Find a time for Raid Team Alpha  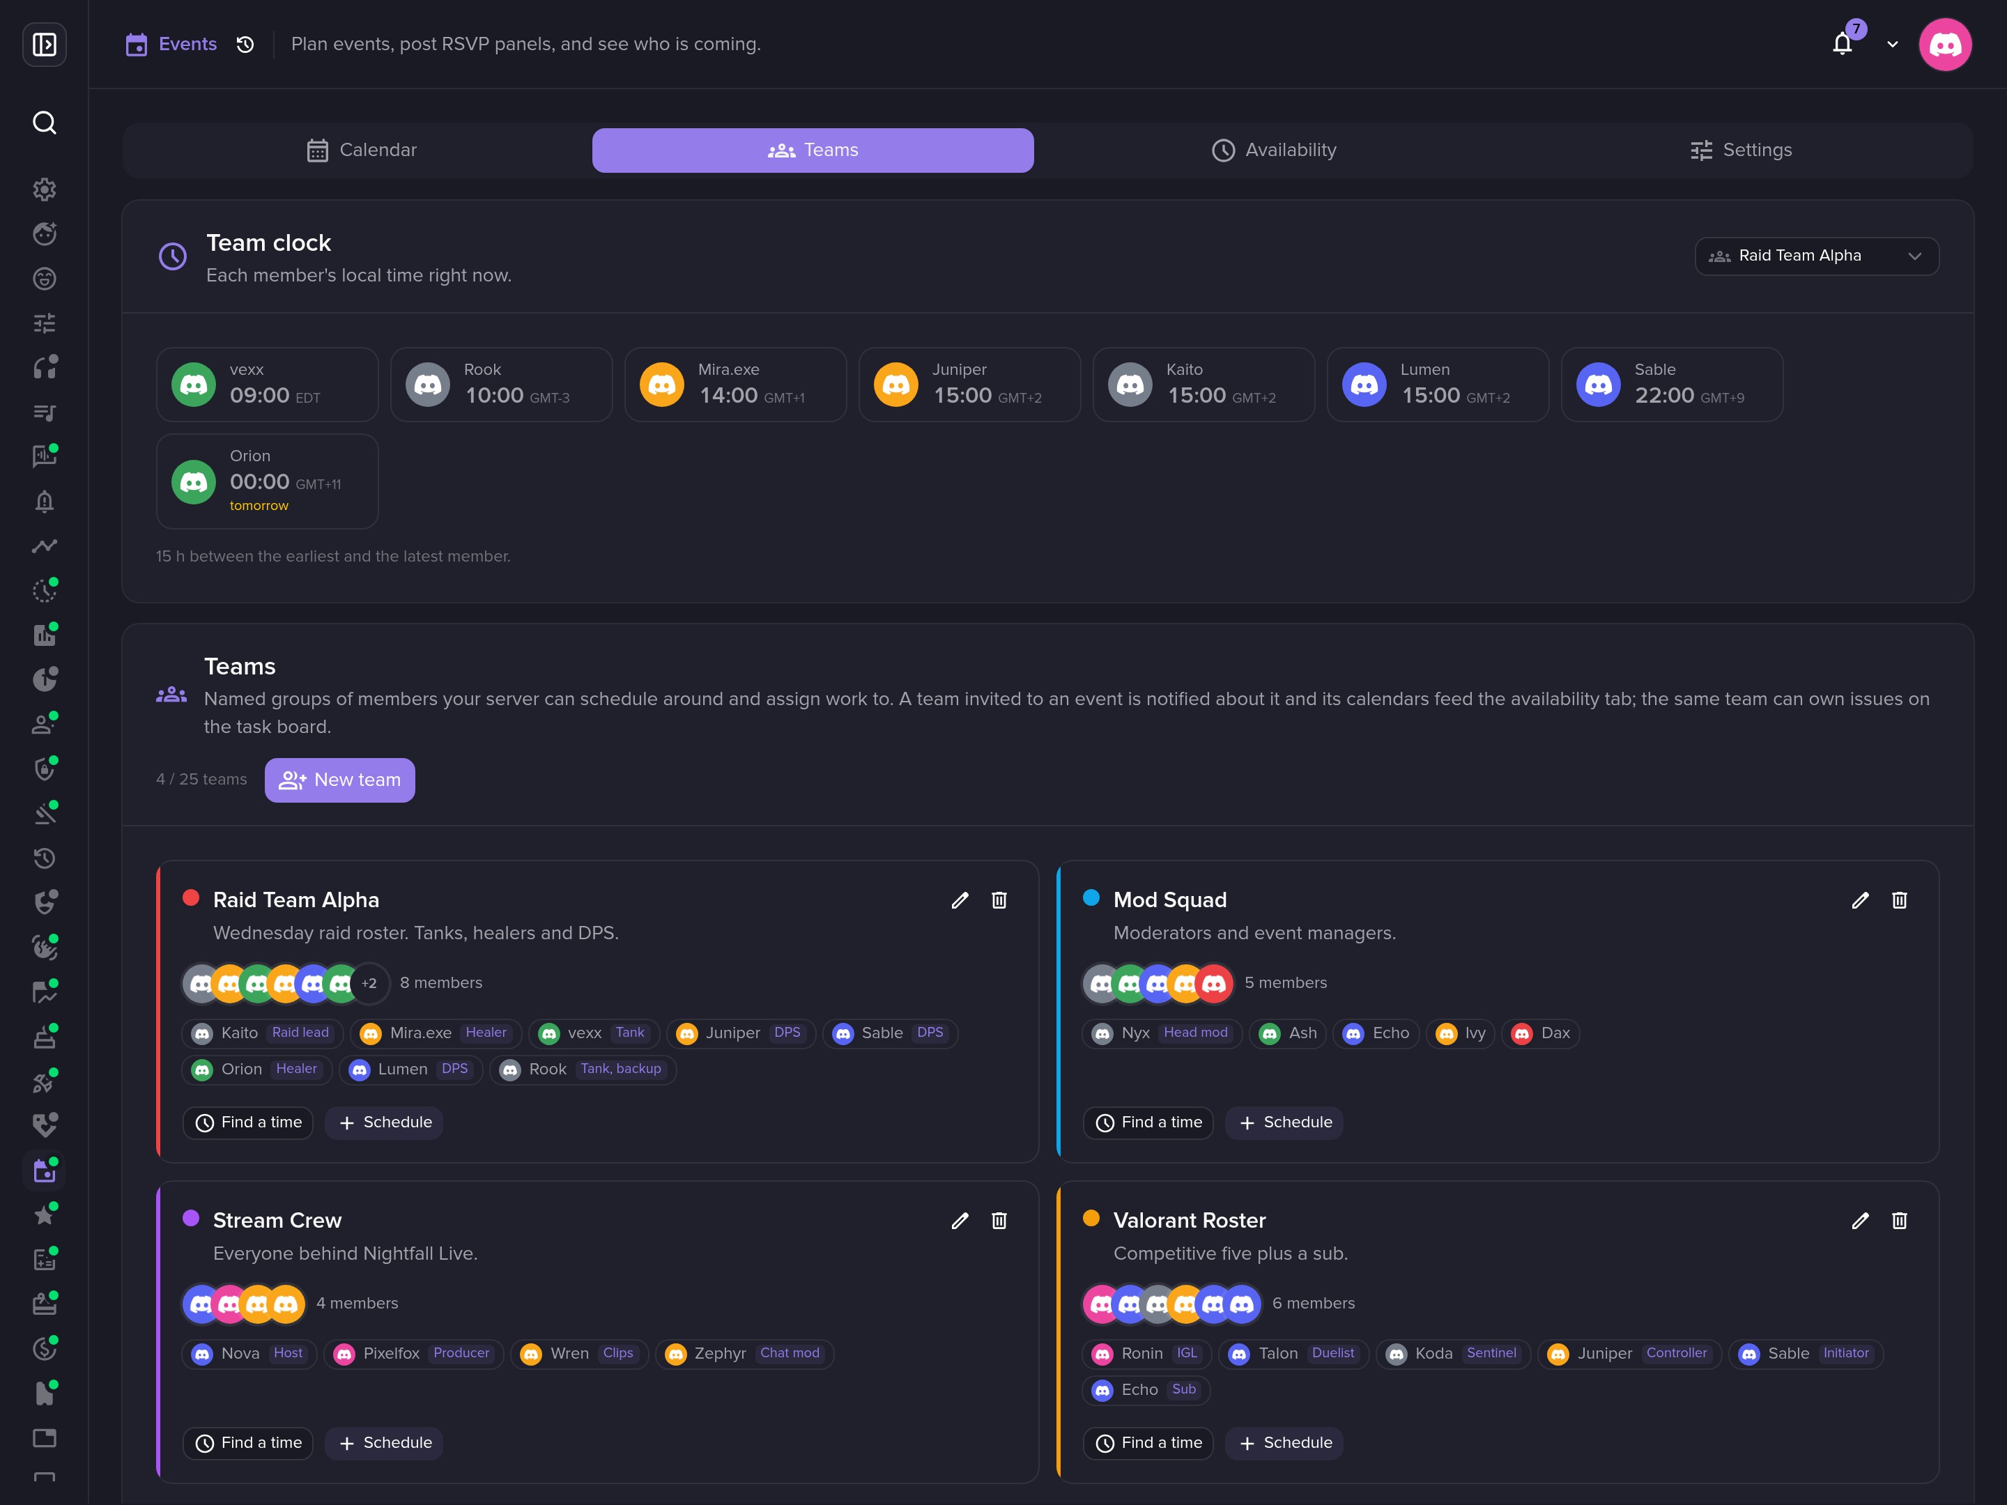(x=247, y=1123)
